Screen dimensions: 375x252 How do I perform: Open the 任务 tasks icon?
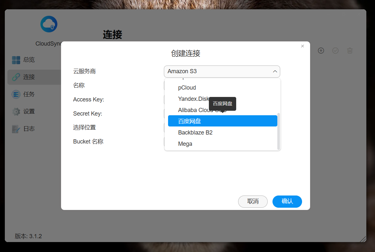click(x=16, y=94)
